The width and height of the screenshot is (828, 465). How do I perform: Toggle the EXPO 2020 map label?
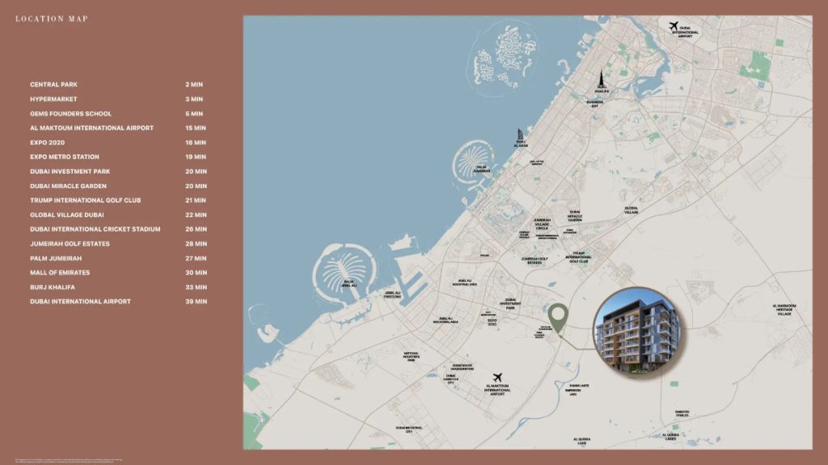(x=492, y=322)
